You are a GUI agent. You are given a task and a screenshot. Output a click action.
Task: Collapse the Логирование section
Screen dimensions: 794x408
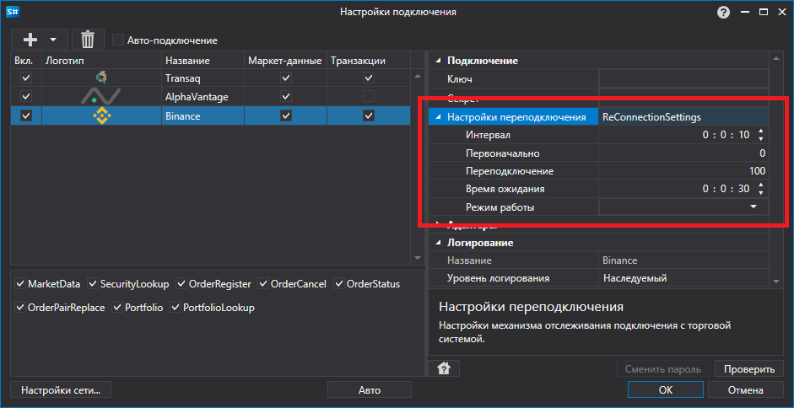(x=438, y=243)
